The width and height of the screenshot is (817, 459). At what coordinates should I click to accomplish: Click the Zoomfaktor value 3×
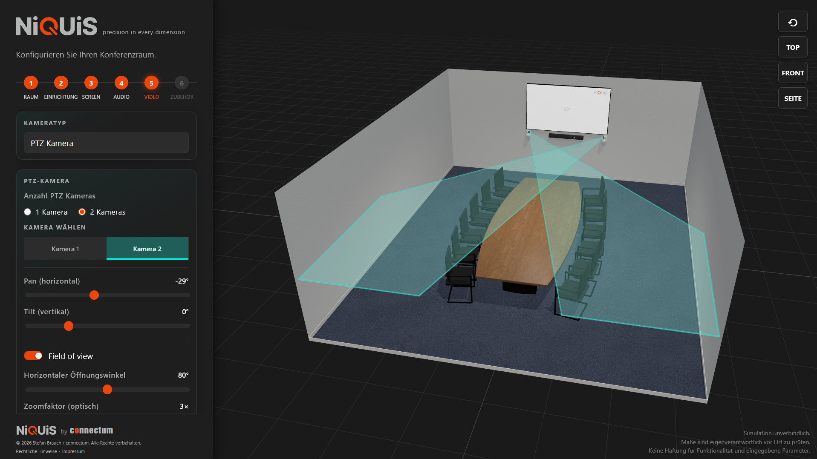click(184, 406)
